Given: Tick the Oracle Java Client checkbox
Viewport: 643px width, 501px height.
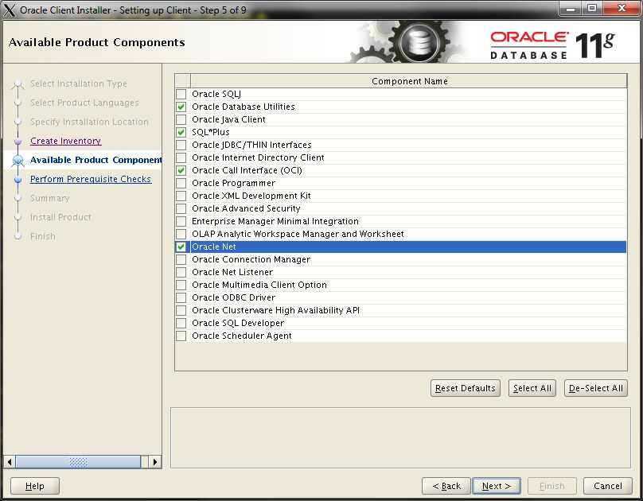Looking at the screenshot, I should 181,119.
